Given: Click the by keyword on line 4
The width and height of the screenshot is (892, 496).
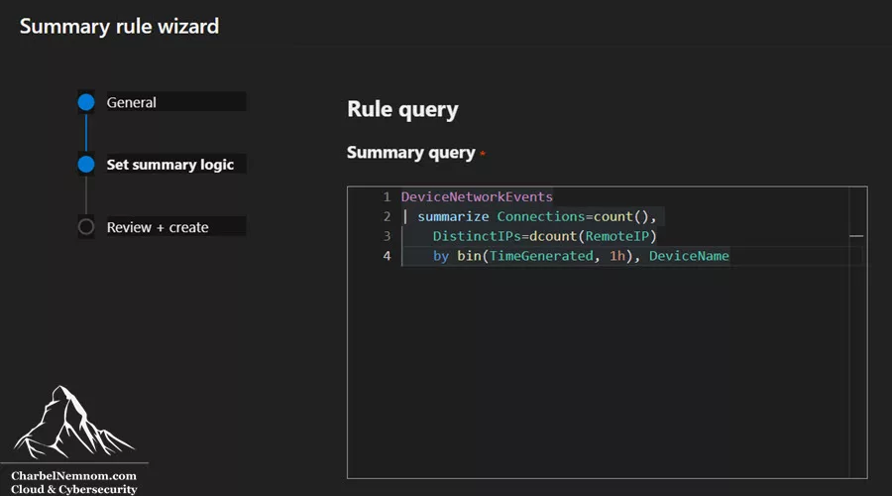Looking at the screenshot, I should coord(441,256).
